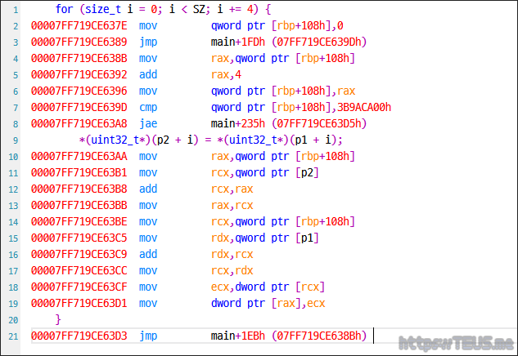Image resolution: width=518 pixels, height=356 pixels.
Task: Click 'qword ptr [rbp+108h],rax' operand
Action: tap(283, 91)
